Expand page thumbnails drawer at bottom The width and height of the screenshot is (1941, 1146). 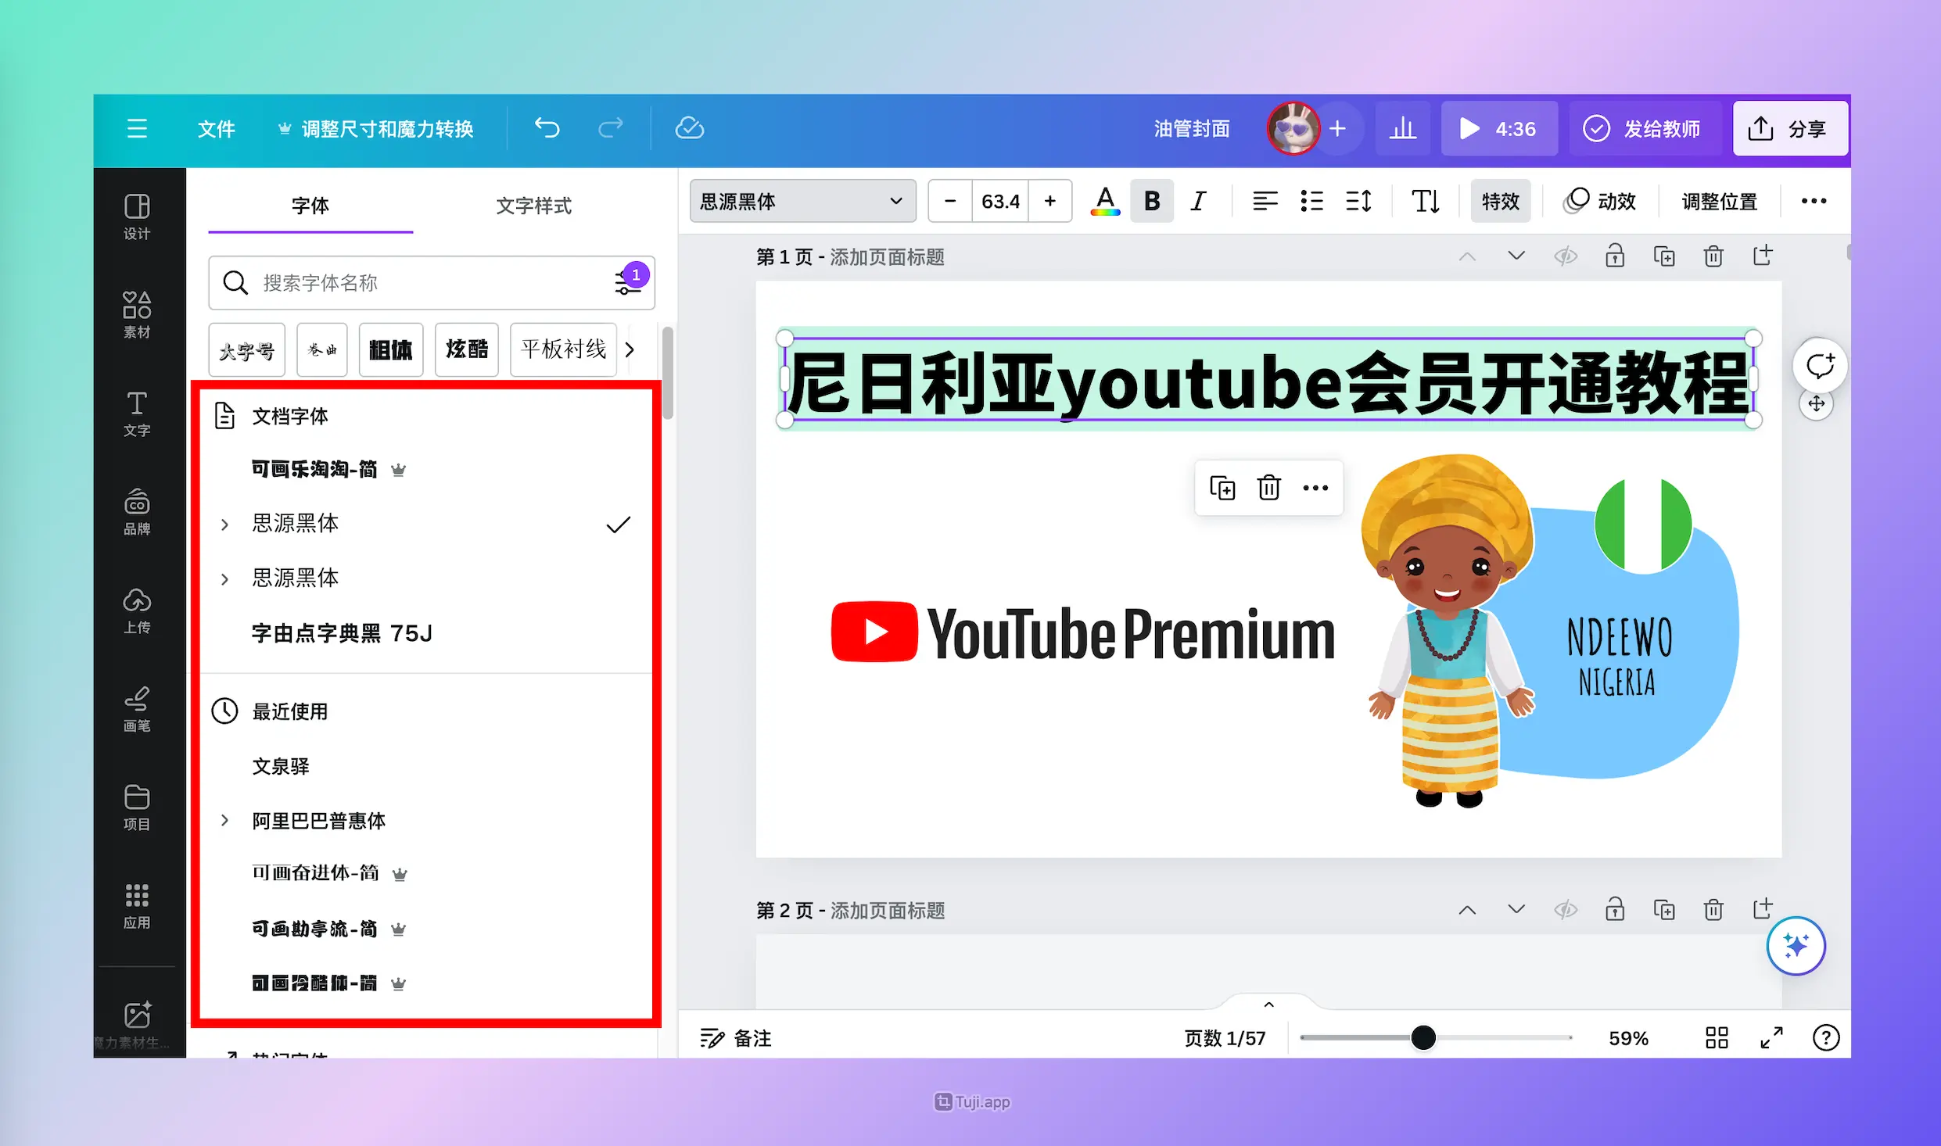[x=1268, y=1004]
